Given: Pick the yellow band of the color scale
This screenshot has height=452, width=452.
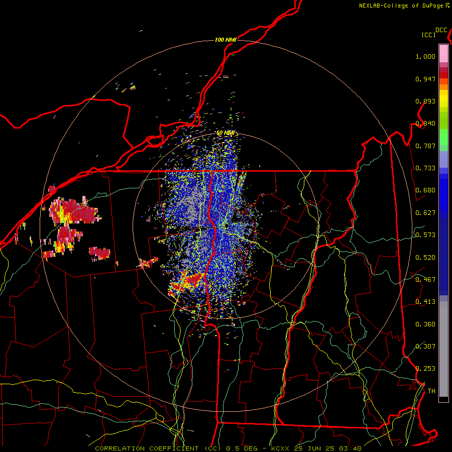Looking at the screenshot, I should pyautogui.click(x=443, y=98).
